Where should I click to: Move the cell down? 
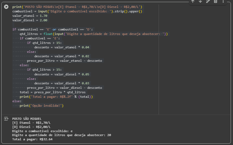[200, 1]
